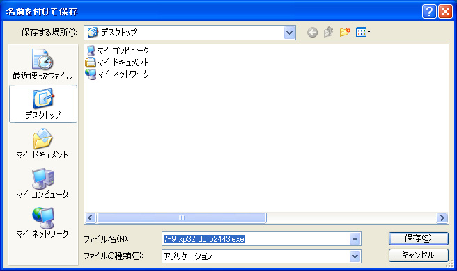This screenshot has width=457, height=271.
Task: Click the help question mark button
Action: (429, 12)
